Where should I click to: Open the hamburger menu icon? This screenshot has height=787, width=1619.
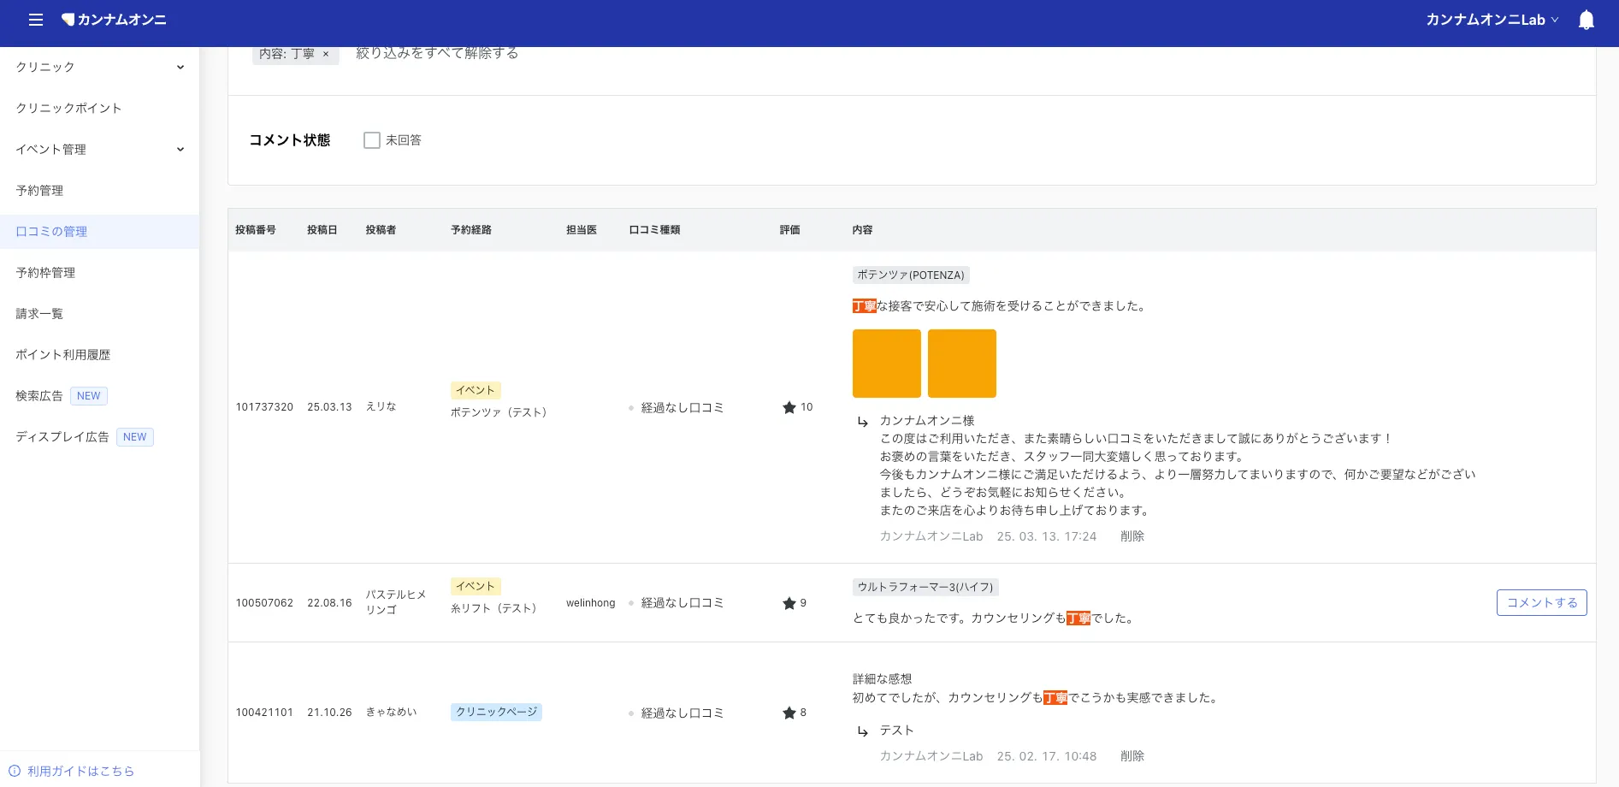(36, 20)
